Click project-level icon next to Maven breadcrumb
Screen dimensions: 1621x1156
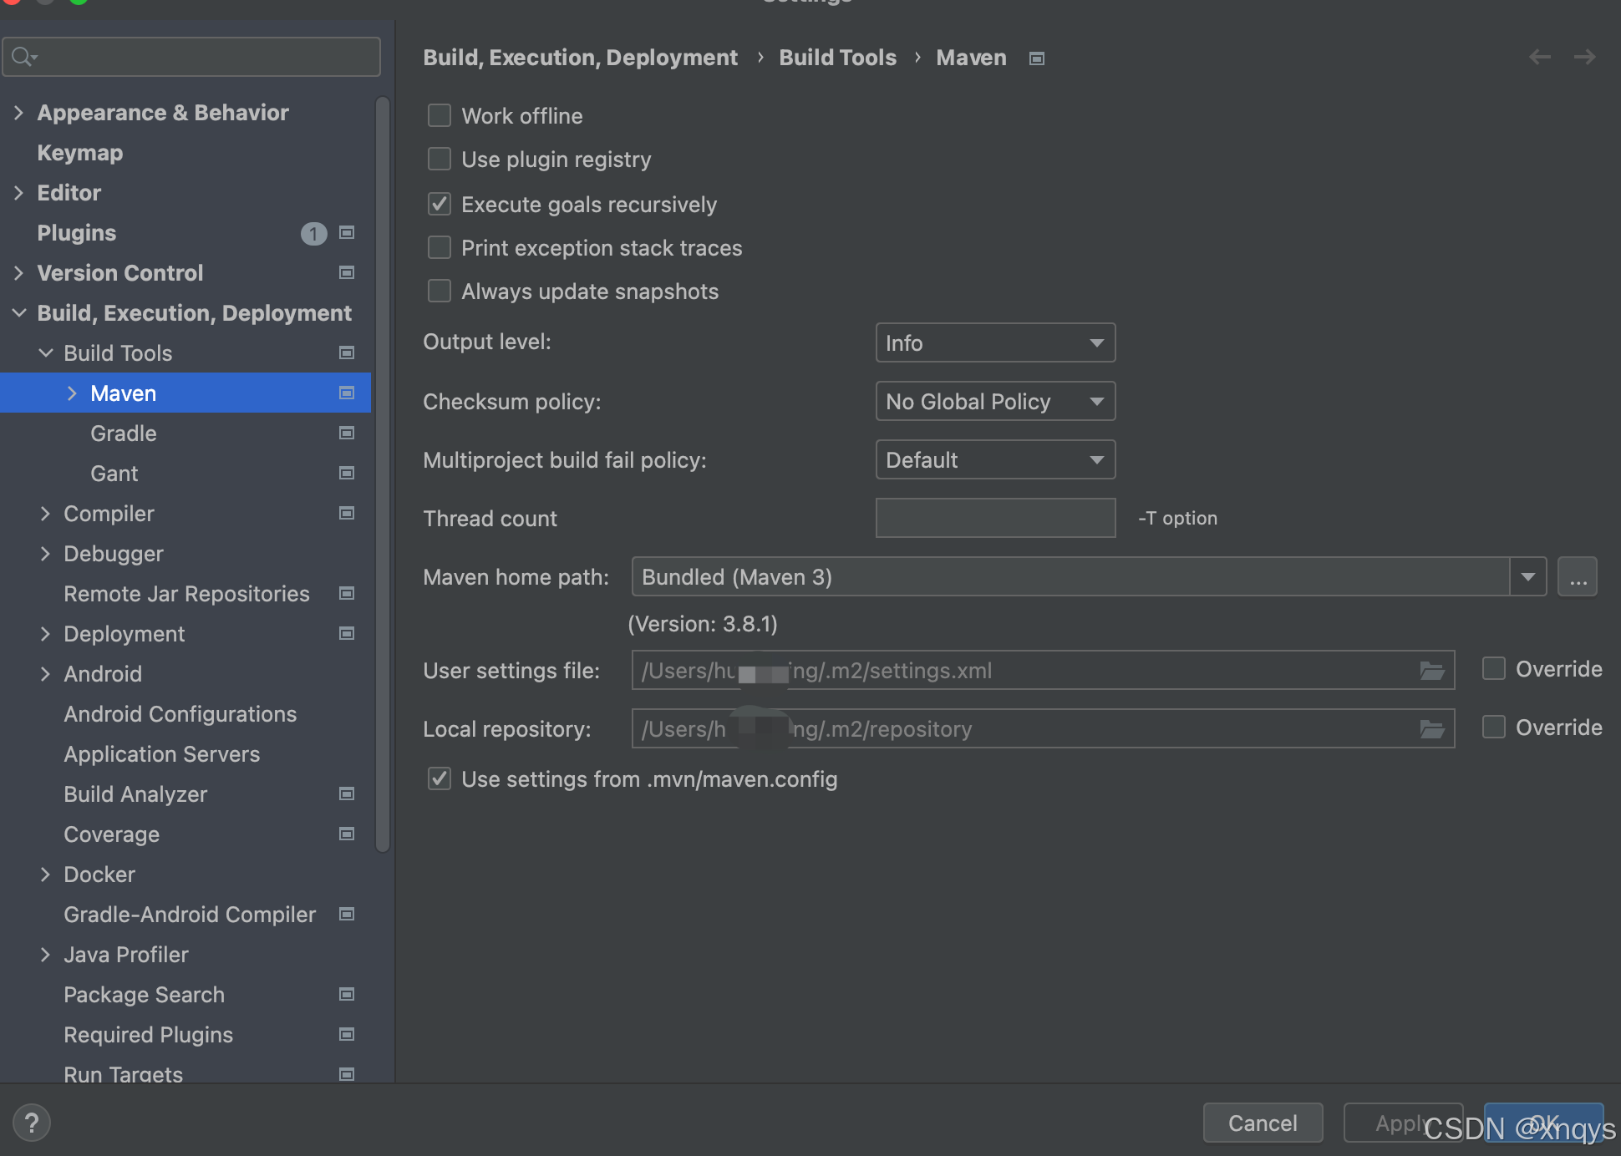click(1037, 58)
